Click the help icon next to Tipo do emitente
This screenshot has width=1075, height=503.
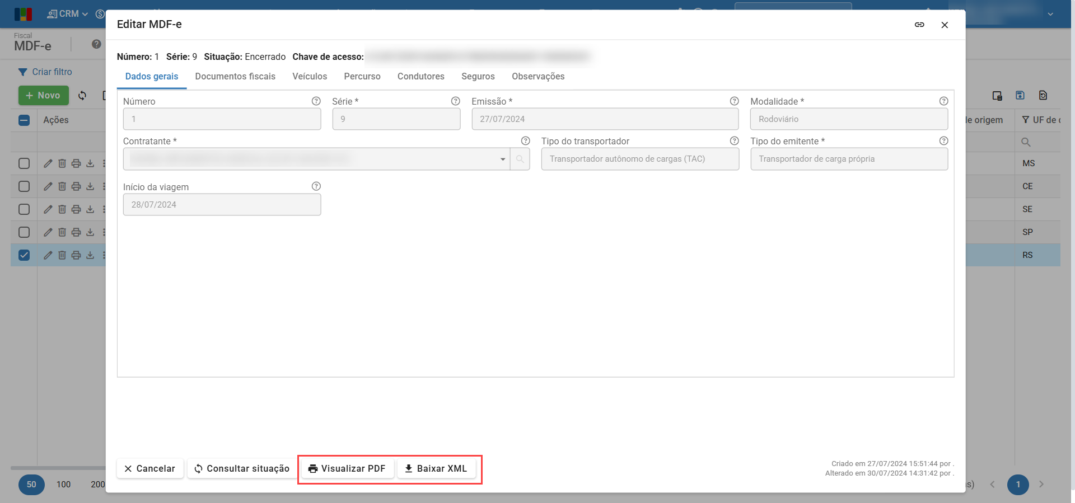click(x=944, y=141)
